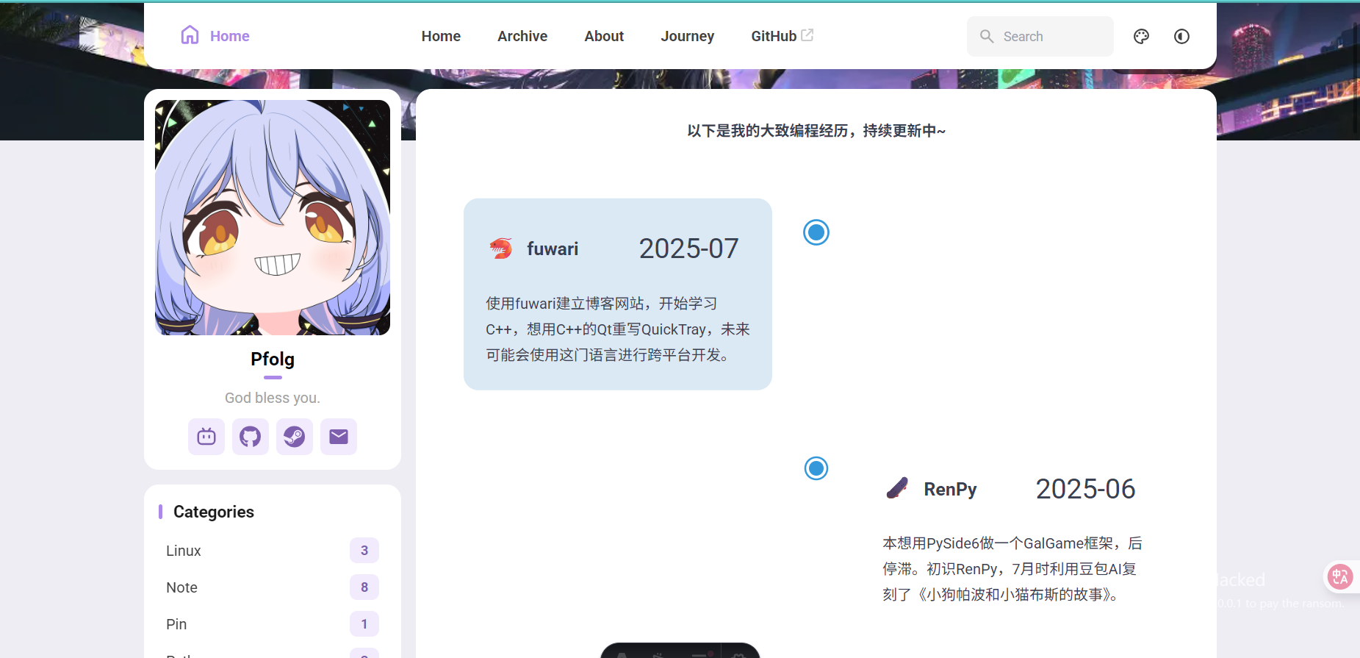Click the translate floating icon
This screenshot has width=1360, height=658.
(1340, 577)
